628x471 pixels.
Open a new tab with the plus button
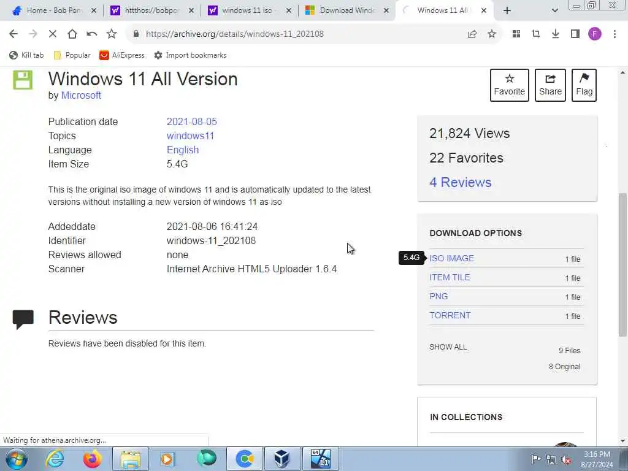[x=507, y=11]
